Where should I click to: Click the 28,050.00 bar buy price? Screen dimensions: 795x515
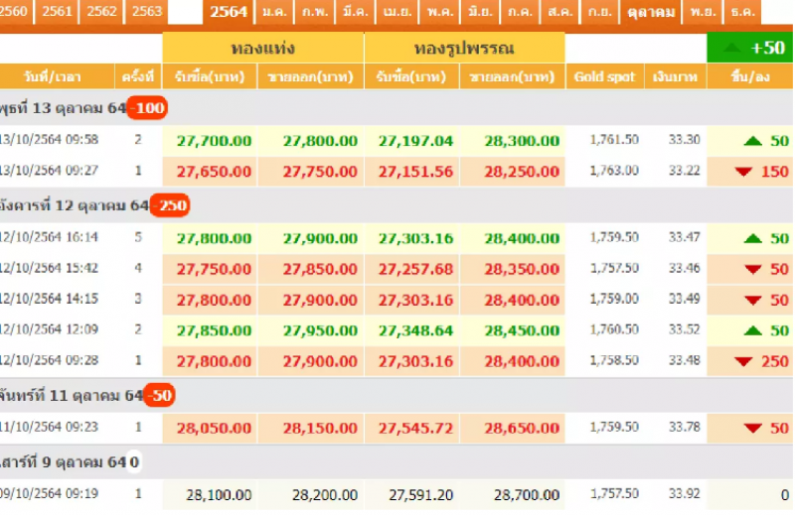click(x=211, y=429)
